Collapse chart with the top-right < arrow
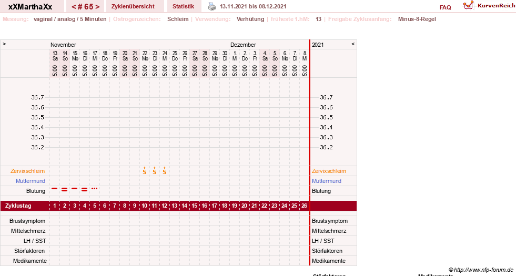 pyautogui.click(x=353, y=44)
